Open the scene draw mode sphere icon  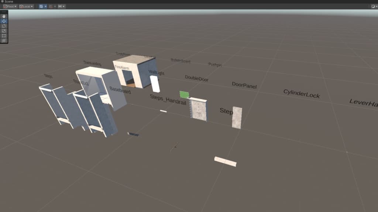coord(373,7)
